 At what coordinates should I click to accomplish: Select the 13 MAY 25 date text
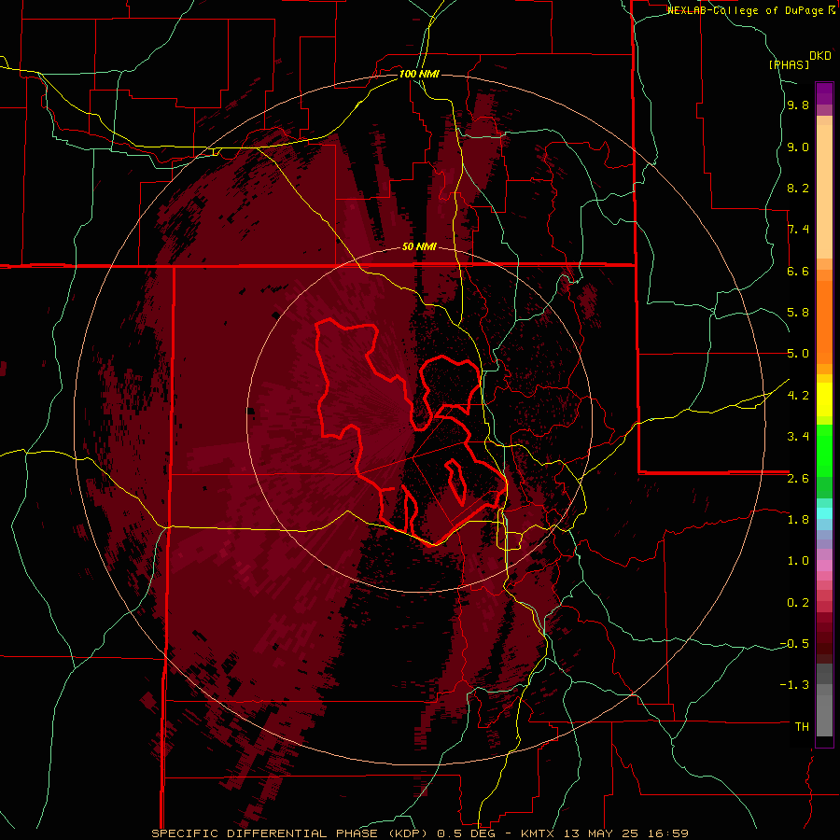[599, 833]
